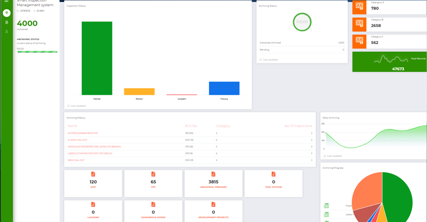Click the calendar icon beside 2019/9/25
Screen dimensions: 427x222
point(18,11)
